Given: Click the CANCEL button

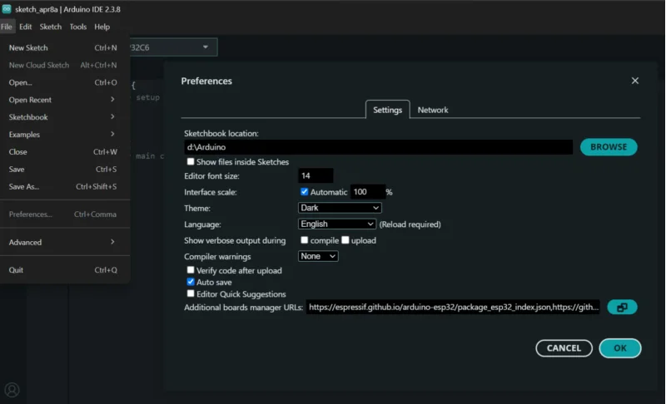Looking at the screenshot, I should click(x=564, y=348).
